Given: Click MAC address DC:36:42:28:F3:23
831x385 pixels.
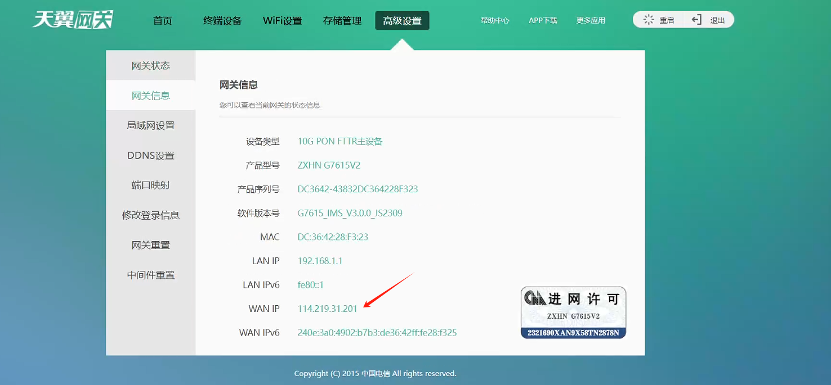Looking at the screenshot, I should (x=333, y=237).
